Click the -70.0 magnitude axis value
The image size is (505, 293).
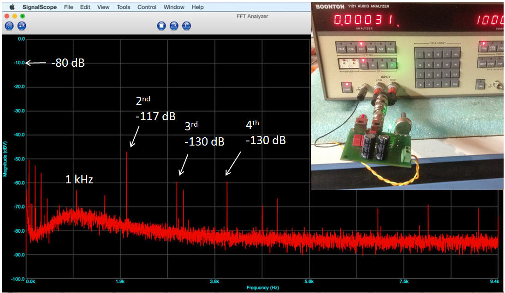[x=19, y=207]
